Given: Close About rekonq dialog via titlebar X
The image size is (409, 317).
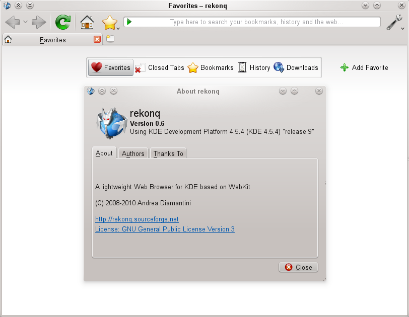Looking at the screenshot, I should pyautogui.click(x=319, y=91).
